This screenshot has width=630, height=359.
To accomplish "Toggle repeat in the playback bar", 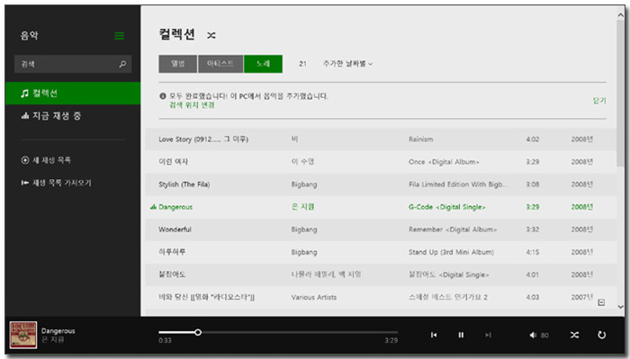I will (601, 335).
